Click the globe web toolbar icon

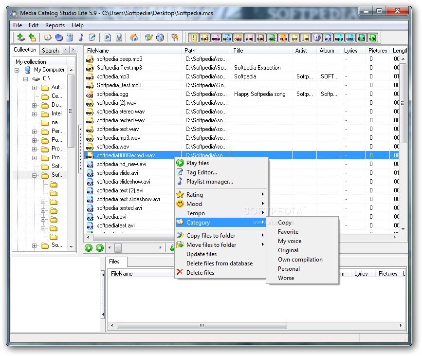160,37
